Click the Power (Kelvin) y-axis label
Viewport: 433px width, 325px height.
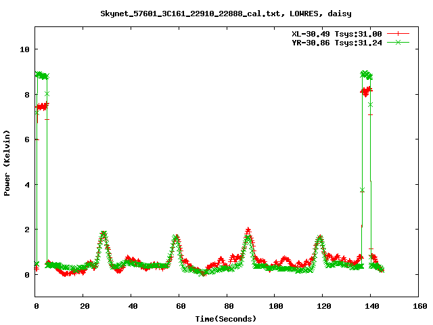point(7,163)
